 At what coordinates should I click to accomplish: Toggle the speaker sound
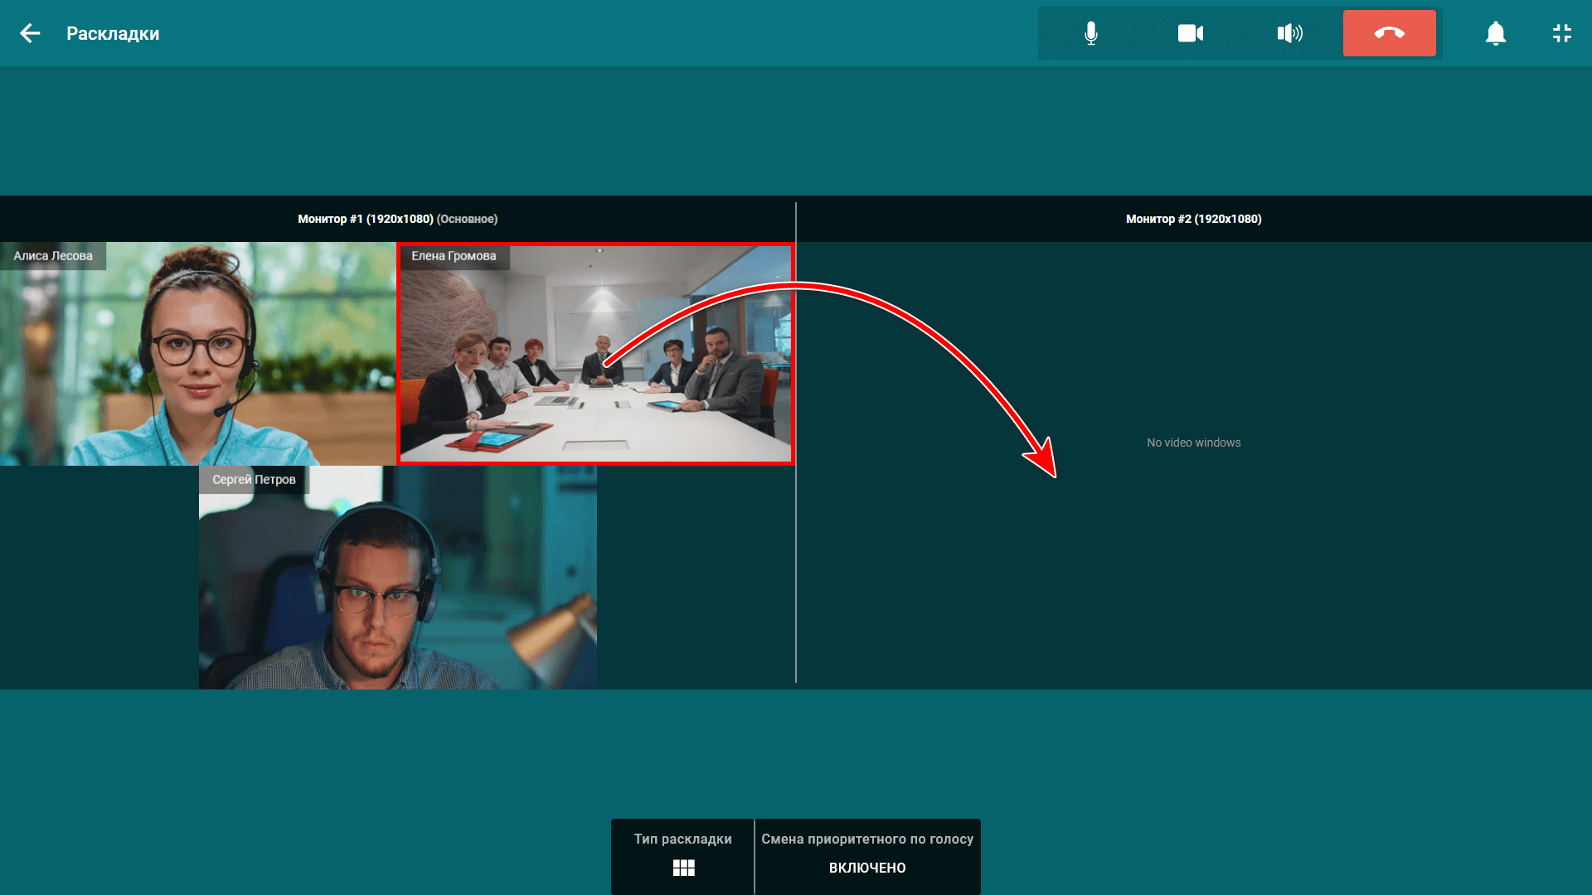1290,33
